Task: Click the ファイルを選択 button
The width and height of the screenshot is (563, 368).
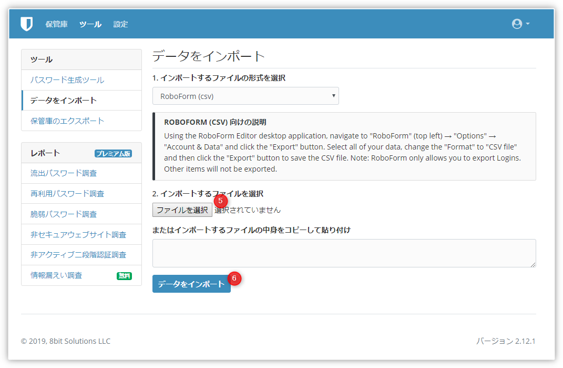Action: click(x=182, y=210)
